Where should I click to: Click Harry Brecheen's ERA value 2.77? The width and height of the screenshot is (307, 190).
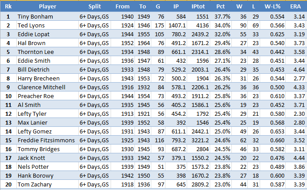point(297,78)
